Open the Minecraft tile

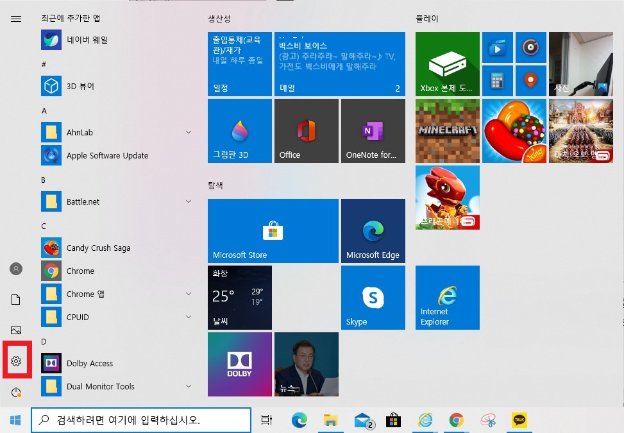tap(447, 131)
